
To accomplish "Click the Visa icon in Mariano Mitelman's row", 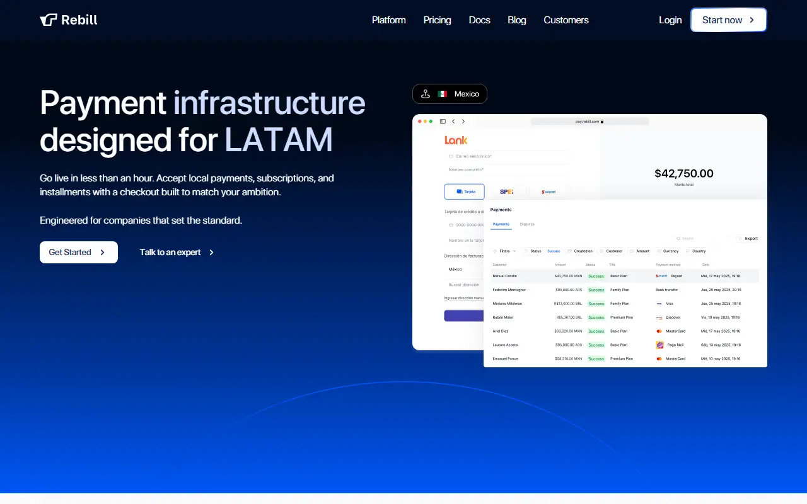I will (x=659, y=304).
